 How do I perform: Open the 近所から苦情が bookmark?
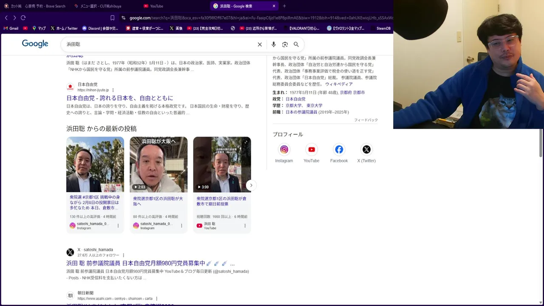coord(258,28)
